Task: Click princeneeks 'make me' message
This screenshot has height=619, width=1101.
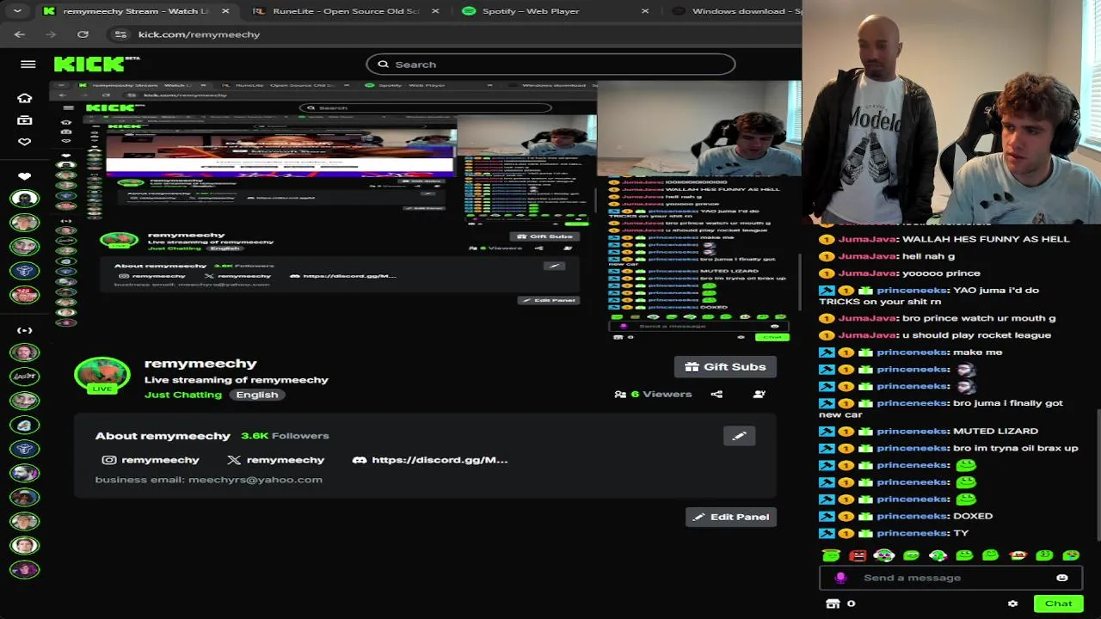Action: 977,352
